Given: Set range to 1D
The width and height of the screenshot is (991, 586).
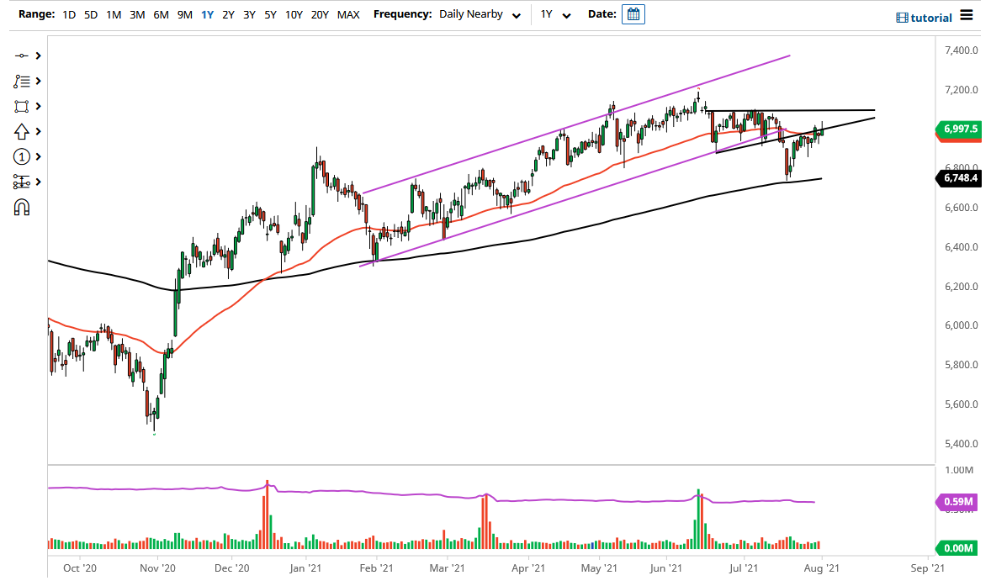Looking at the screenshot, I should [69, 14].
